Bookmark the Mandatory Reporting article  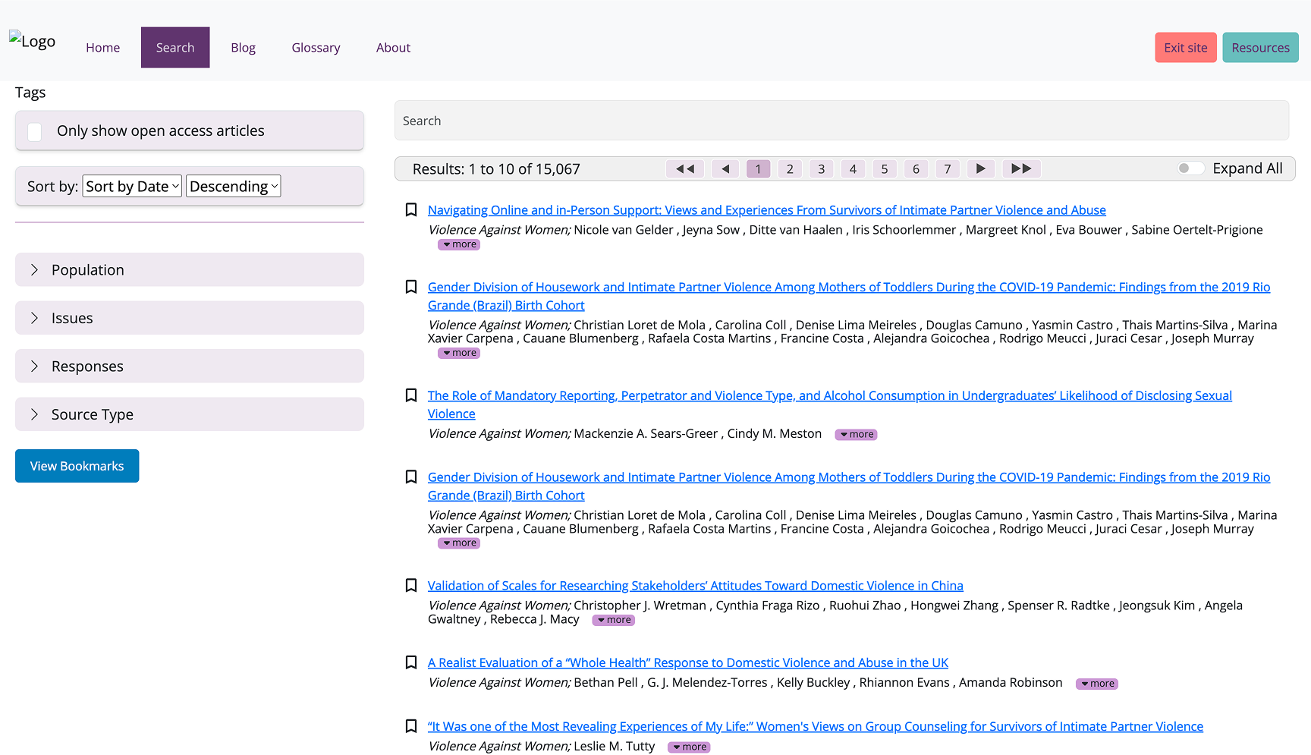411,395
